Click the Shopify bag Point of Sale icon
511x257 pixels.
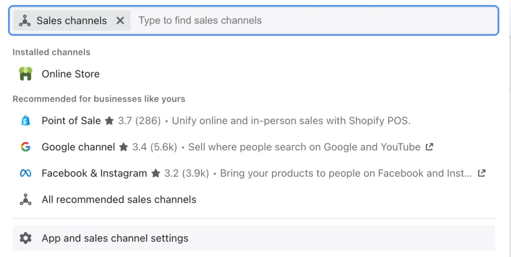[x=25, y=121]
